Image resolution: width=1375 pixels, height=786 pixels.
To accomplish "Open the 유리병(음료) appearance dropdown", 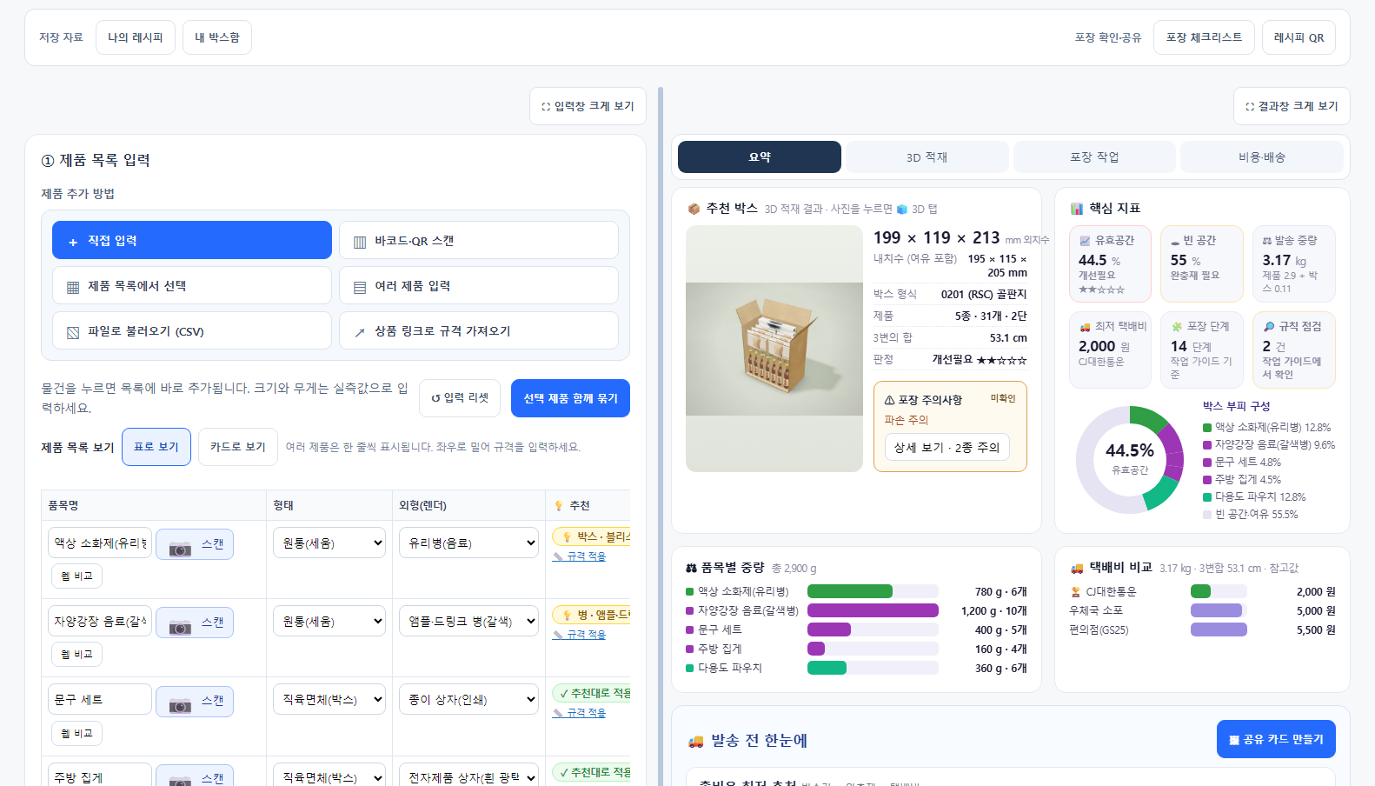I will pyautogui.click(x=468, y=543).
